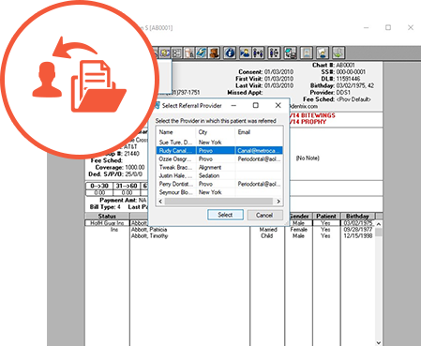Click the patient portrait picture icon
The width and height of the screenshot is (421, 346).
point(307,53)
